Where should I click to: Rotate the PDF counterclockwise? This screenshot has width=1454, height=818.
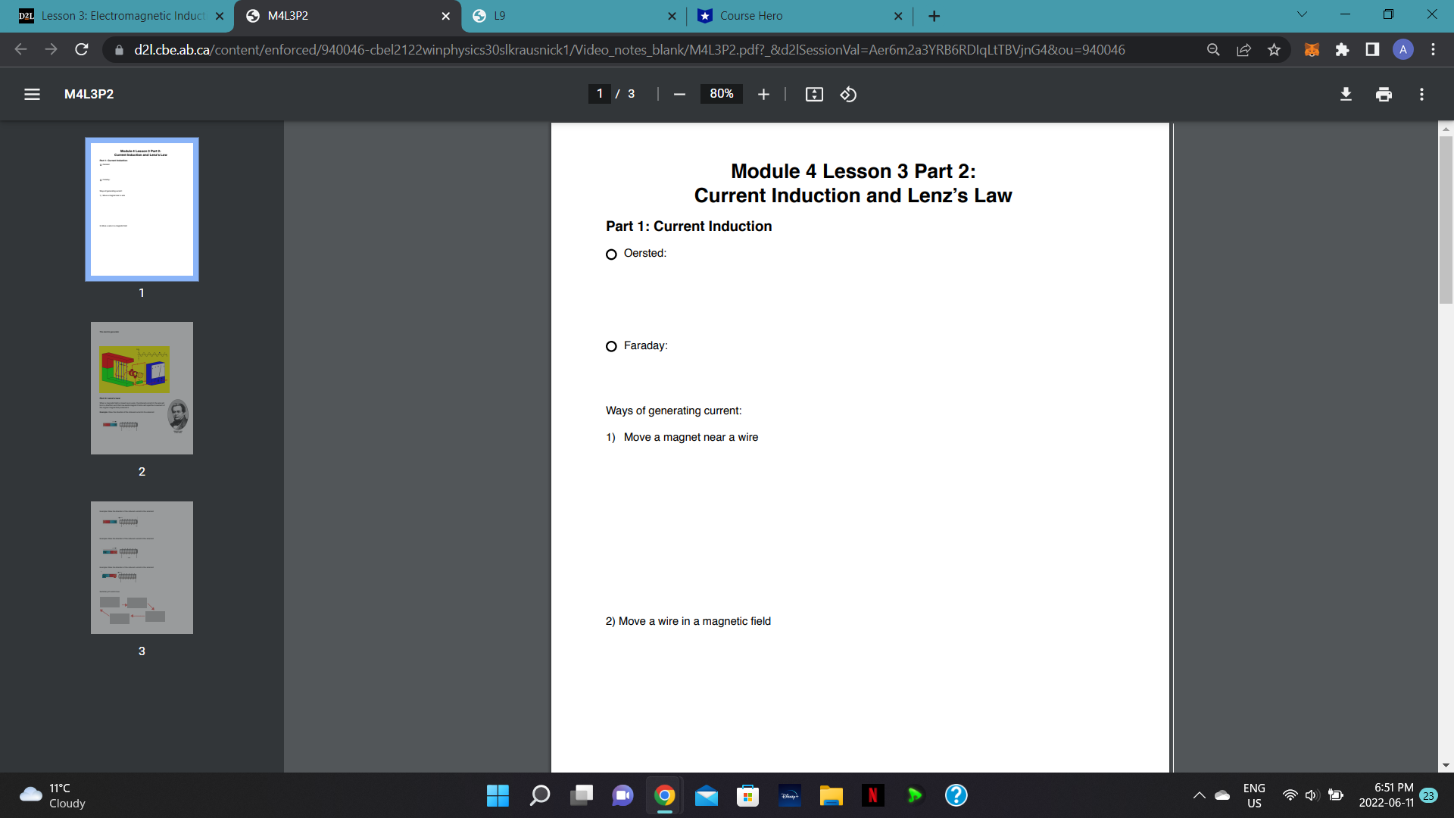(848, 94)
